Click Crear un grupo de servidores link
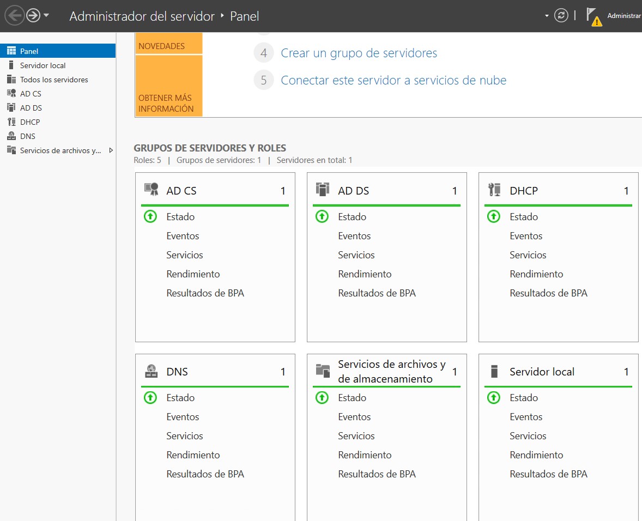Image resolution: width=642 pixels, height=521 pixels. pyautogui.click(x=359, y=53)
